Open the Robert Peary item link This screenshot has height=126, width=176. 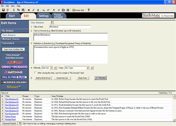10,117
